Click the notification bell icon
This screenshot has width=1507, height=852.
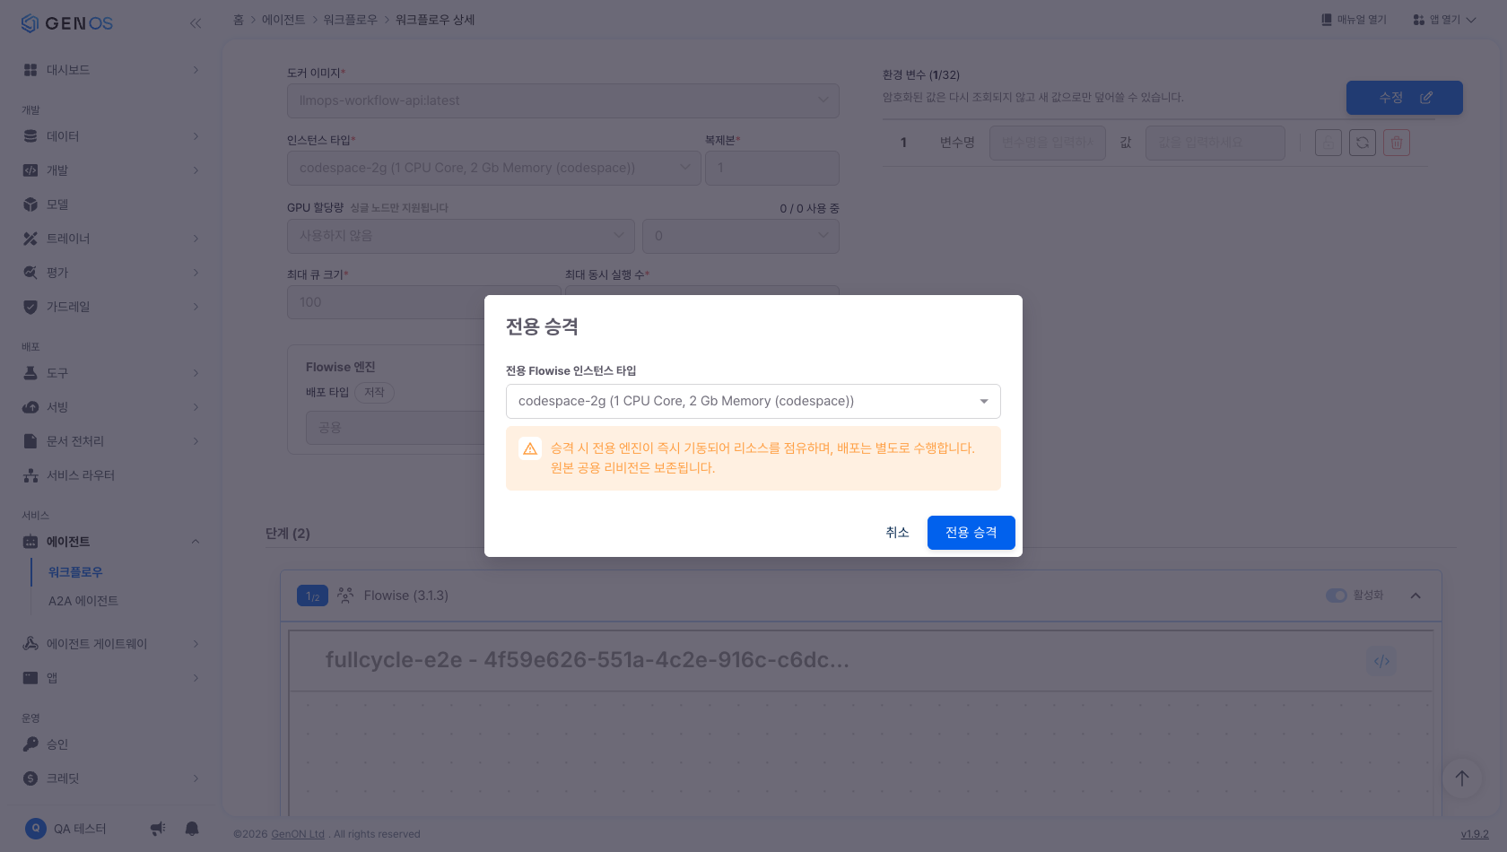pyautogui.click(x=192, y=829)
